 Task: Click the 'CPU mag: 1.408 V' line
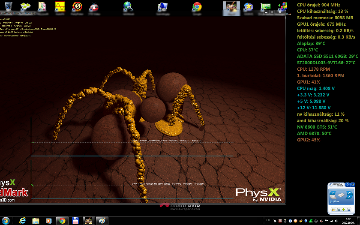tap(316, 88)
